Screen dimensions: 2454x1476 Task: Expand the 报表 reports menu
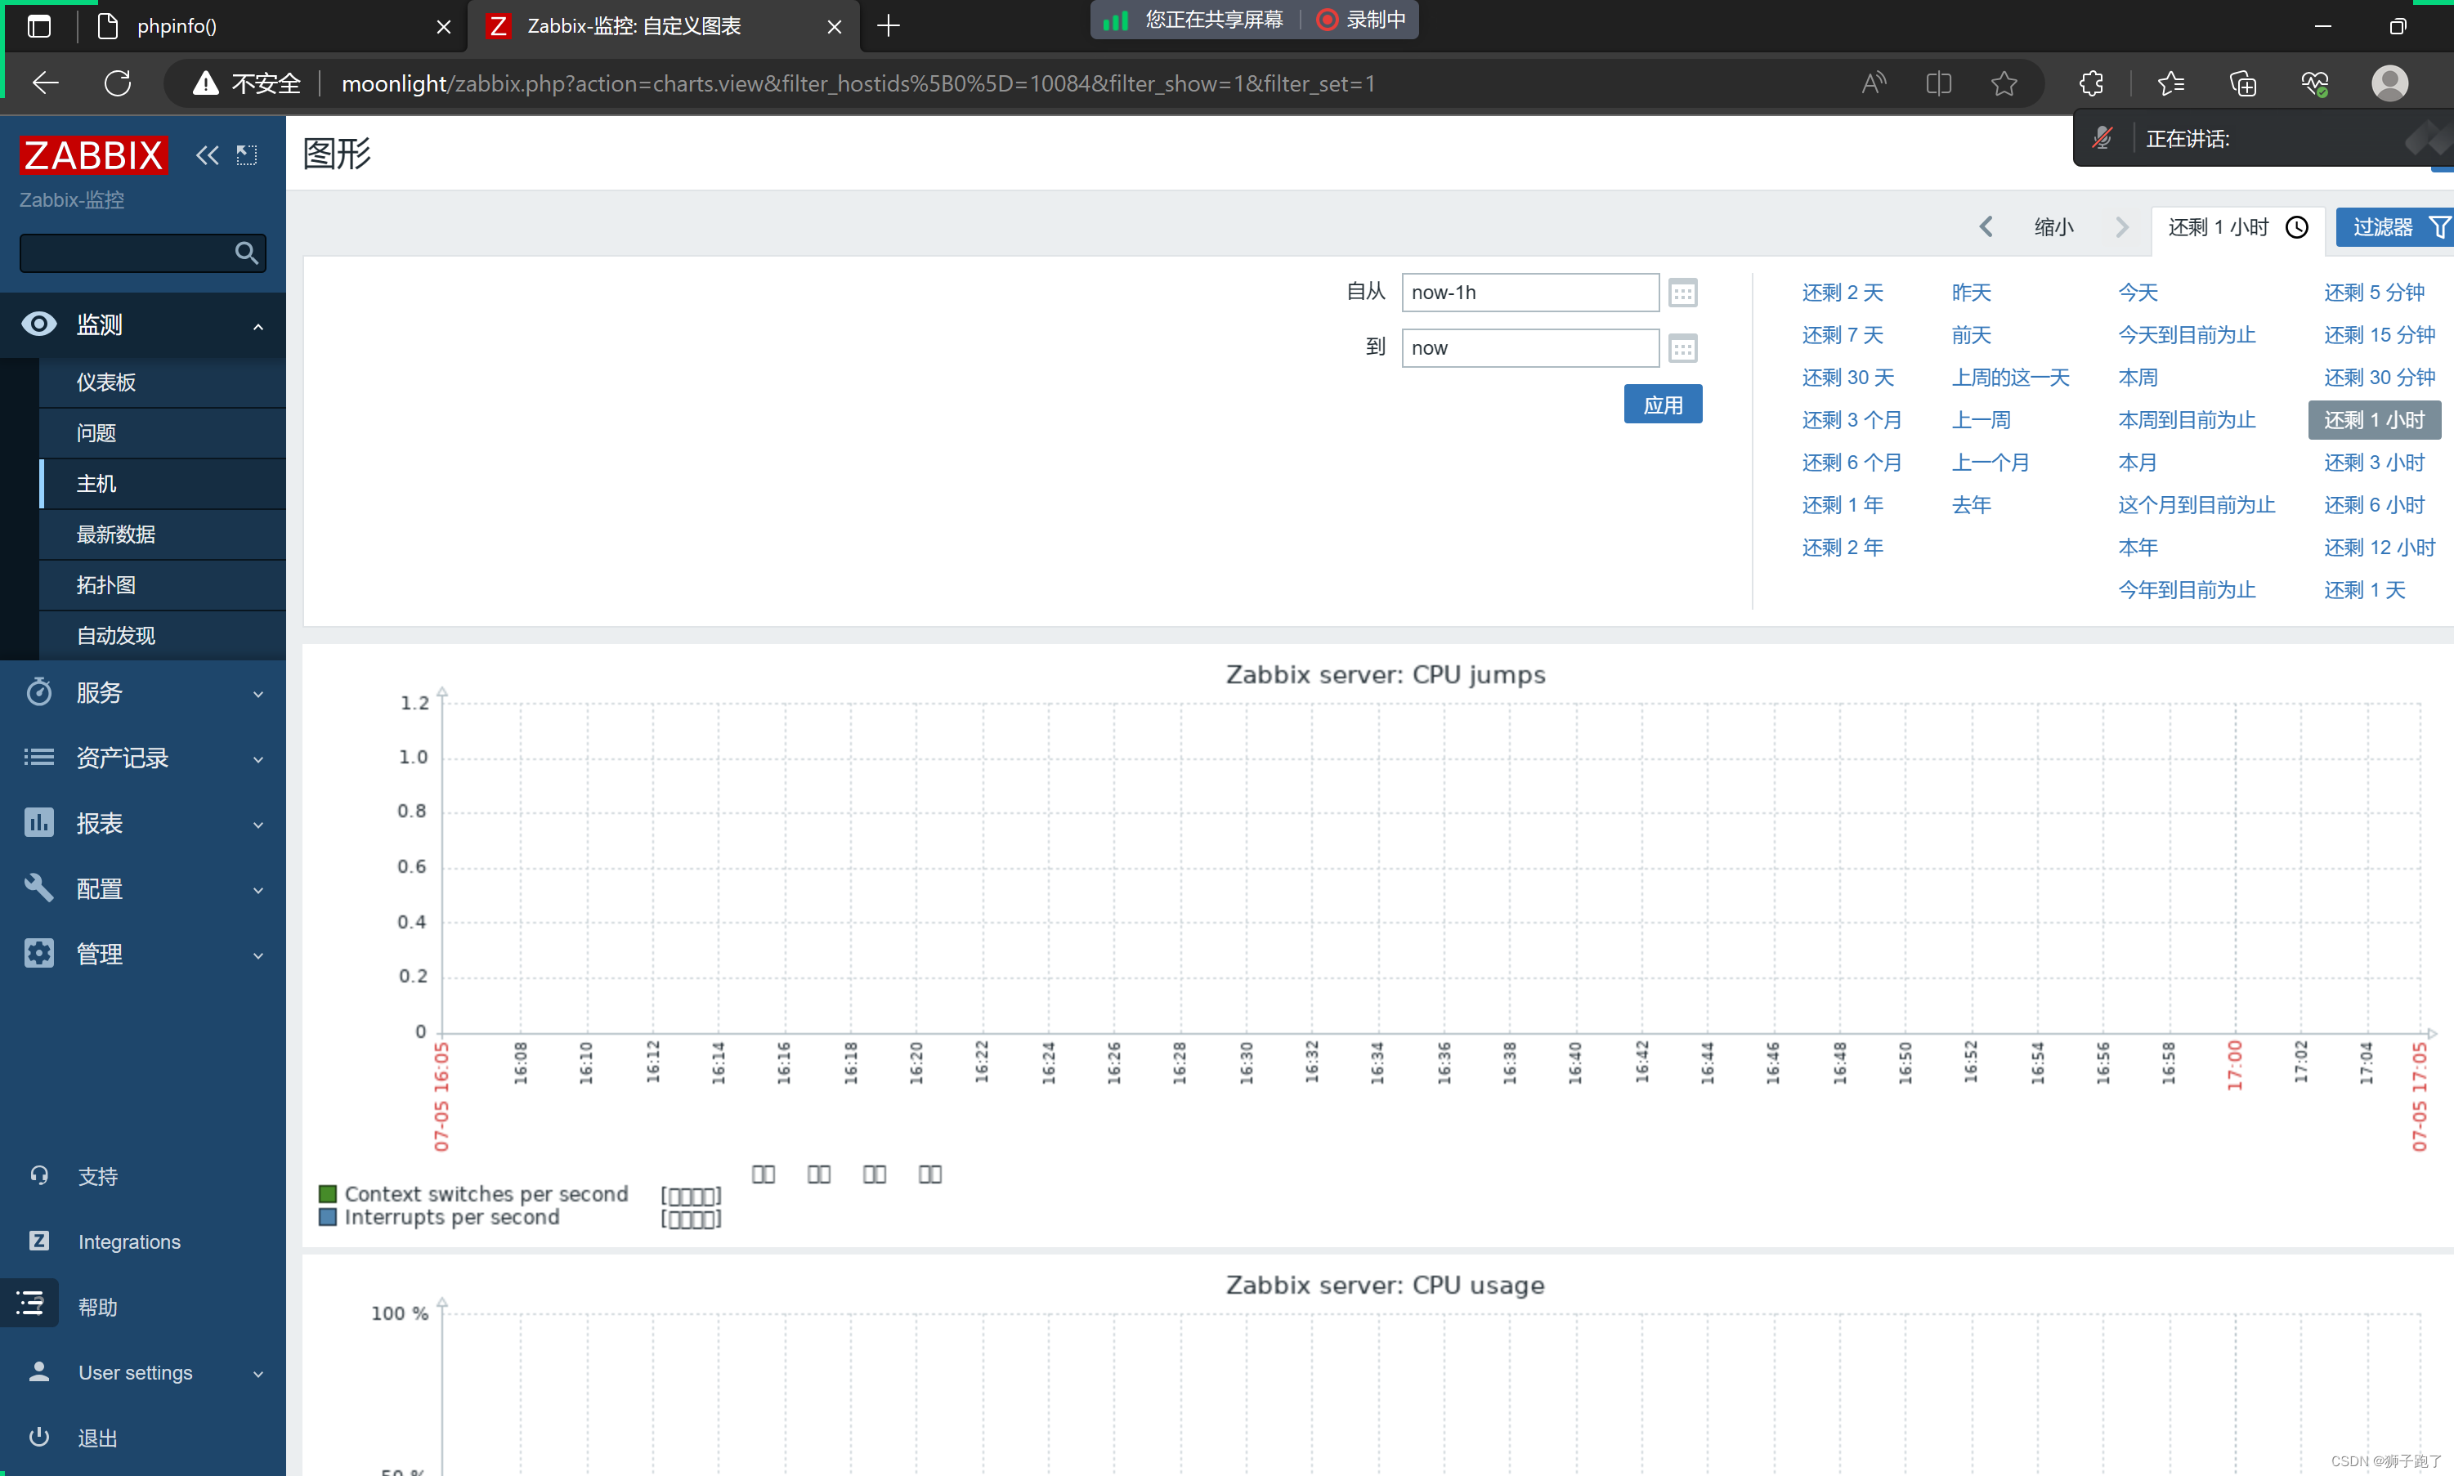pyautogui.click(x=143, y=824)
